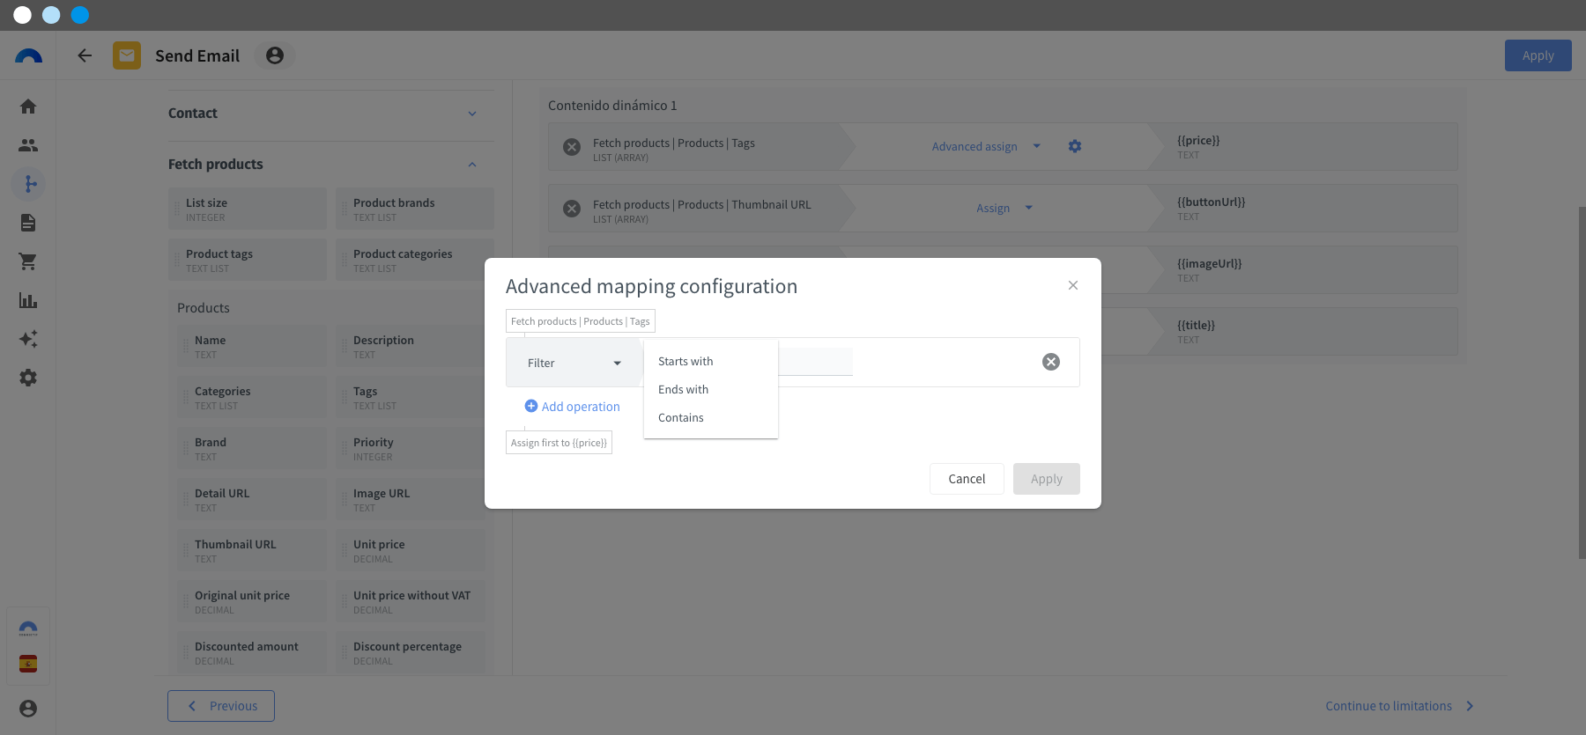Open the Filter operation dropdown
Image resolution: width=1586 pixels, height=735 pixels.
coord(574,363)
